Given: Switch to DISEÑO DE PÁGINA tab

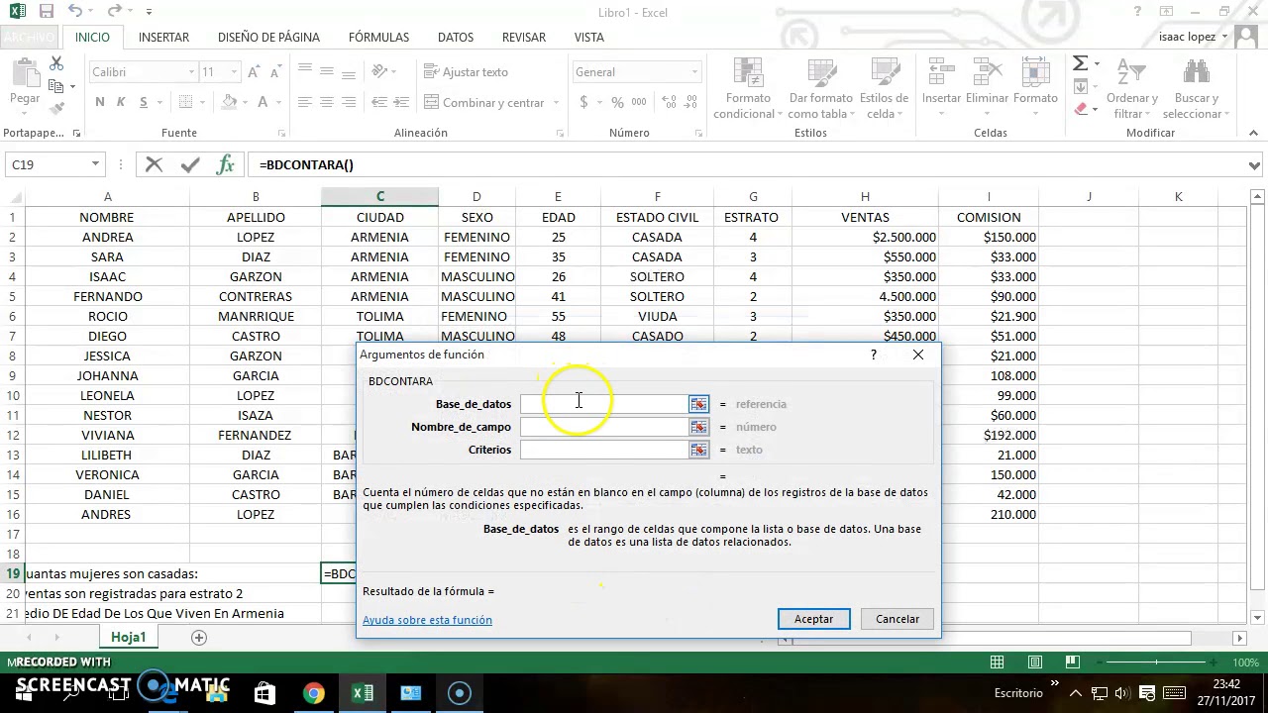Looking at the screenshot, I should click(x=268, y=37).
